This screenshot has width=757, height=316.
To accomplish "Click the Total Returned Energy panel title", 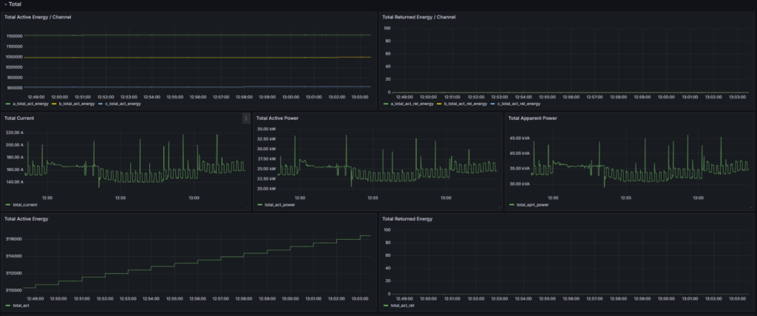I will click(x=407, y=219).
